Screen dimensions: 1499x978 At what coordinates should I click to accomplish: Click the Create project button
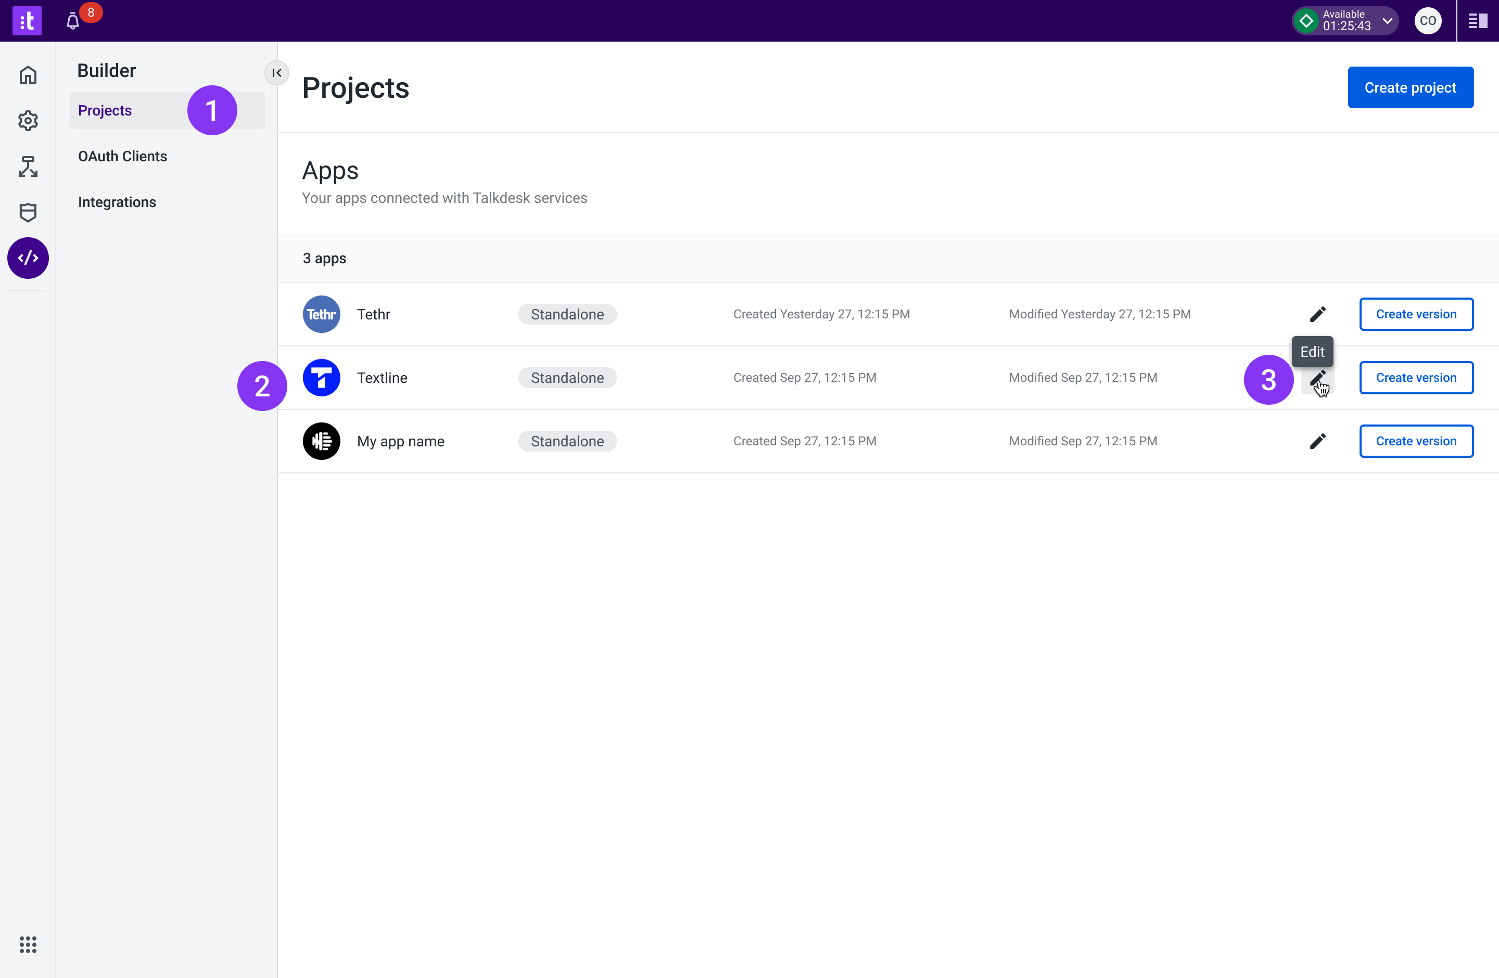(1410, 87)
